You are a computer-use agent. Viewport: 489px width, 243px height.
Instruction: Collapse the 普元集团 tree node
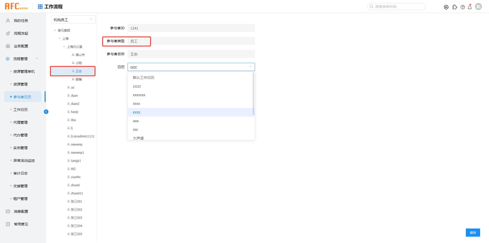[x=55, y=31]
